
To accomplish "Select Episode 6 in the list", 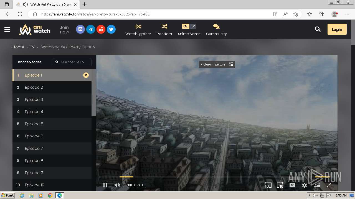I will [52, 136].
